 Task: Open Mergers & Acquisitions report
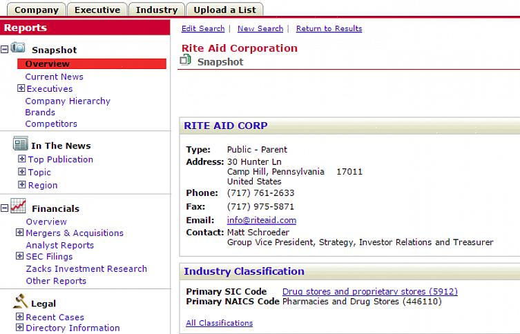(x=75, y=233)
